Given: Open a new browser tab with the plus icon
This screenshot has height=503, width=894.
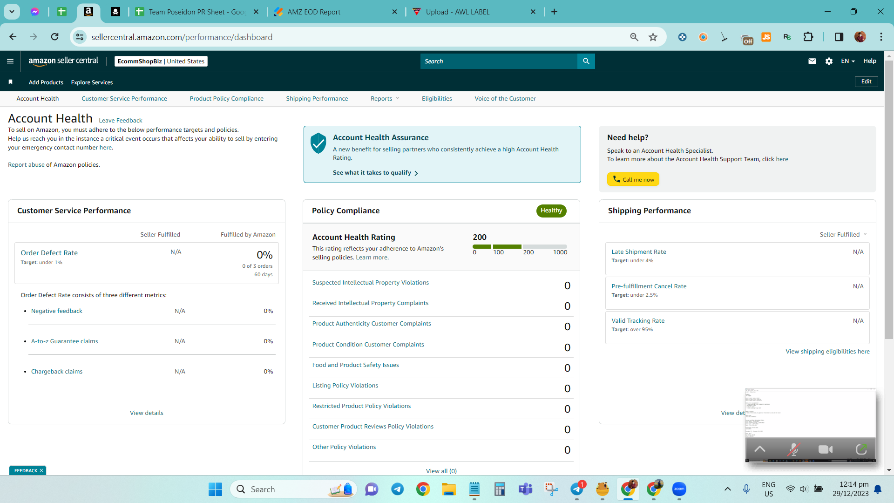Looking at the screenshot, I should pos(554,12).
